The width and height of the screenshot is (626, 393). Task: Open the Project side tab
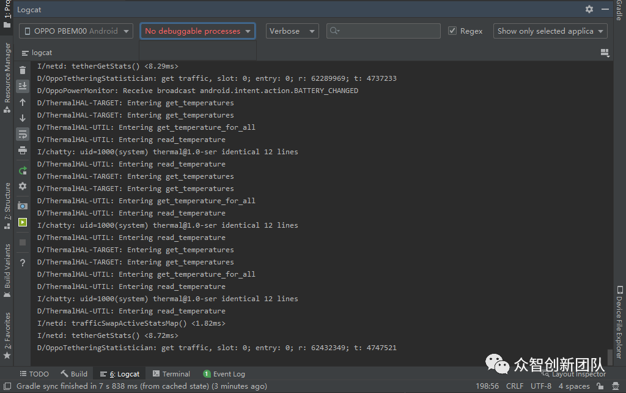[x=7, y=15]
